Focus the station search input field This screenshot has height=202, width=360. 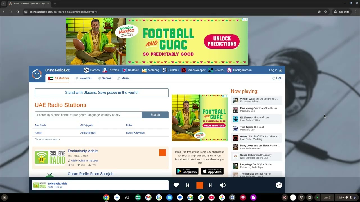[x=88, y=115]
